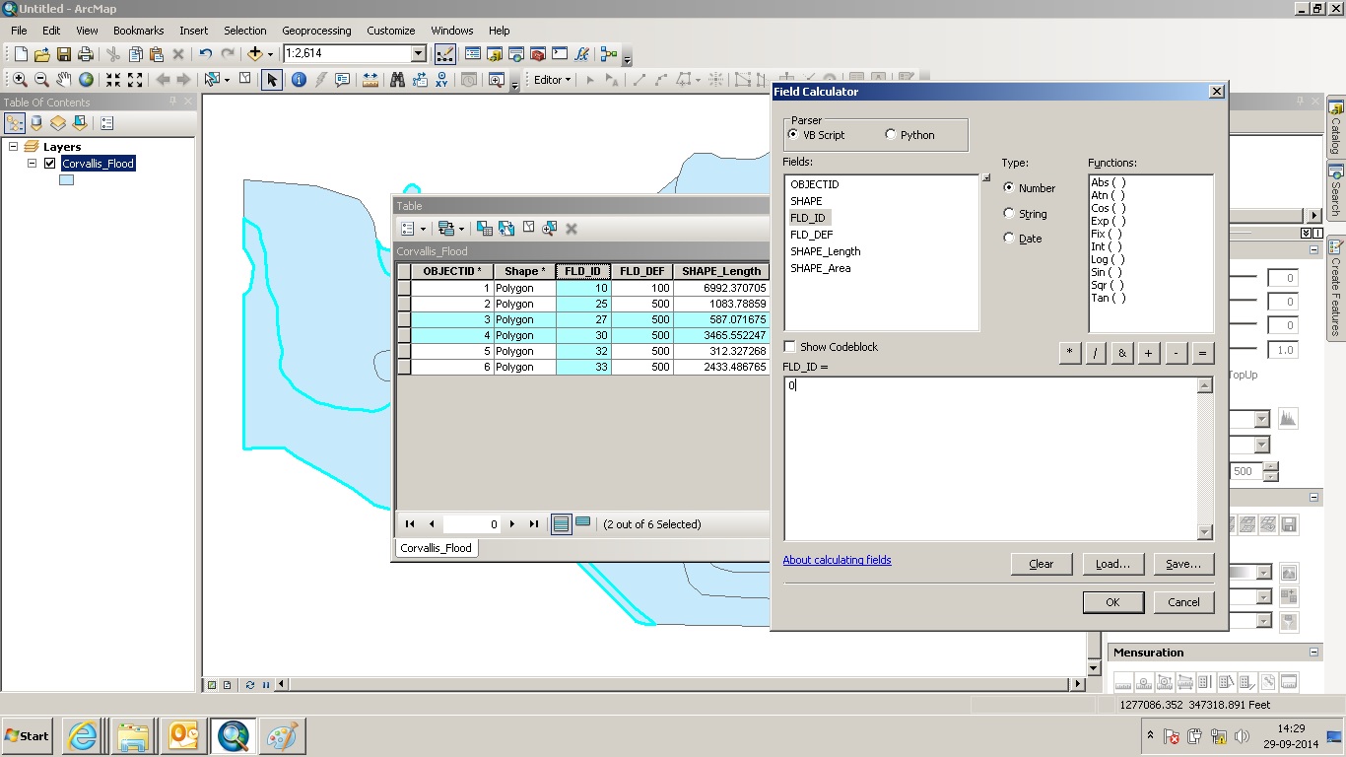Save the map using the floppy disk icon
The image size is (1346, 757).
pyautogui.click(x=63, y=54)
